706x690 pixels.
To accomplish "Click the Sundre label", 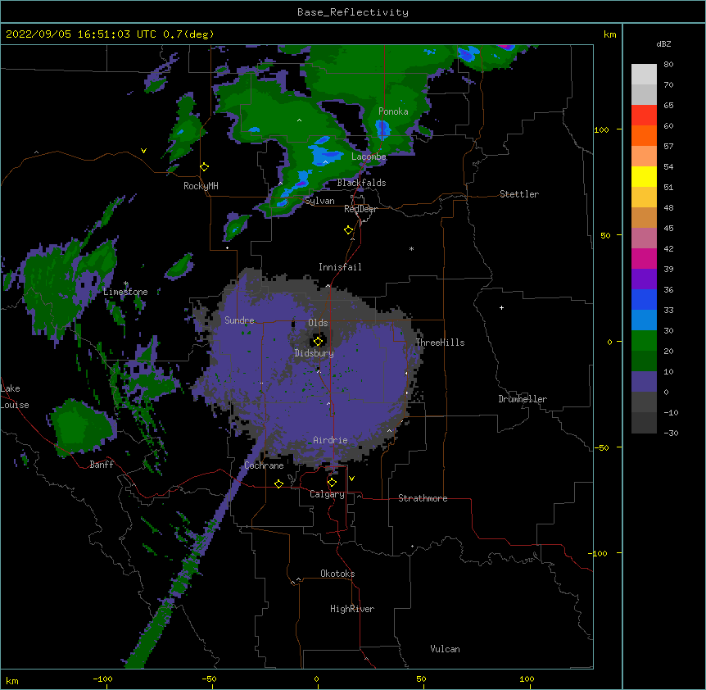I will pyautogui.click(x=239, y=320).
